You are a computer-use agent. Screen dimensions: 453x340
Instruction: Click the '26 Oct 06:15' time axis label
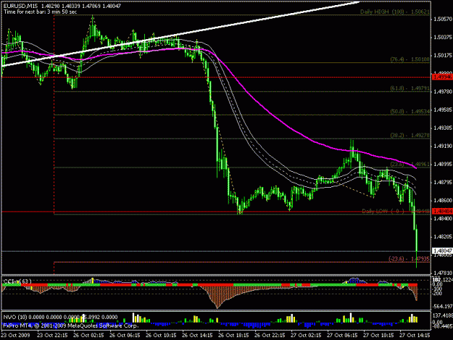tap(125, 335)
